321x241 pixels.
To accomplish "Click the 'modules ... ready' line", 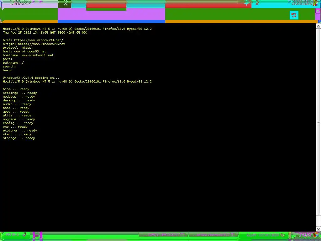I will pyautogui.click(x=19, y=97).
